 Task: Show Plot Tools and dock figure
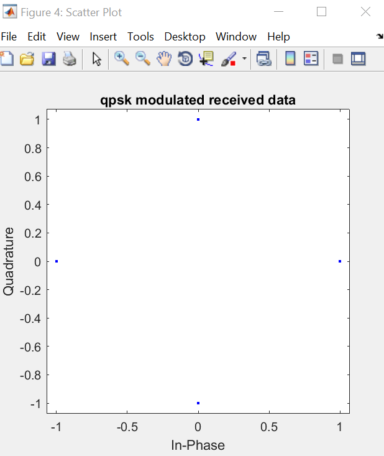[x=358, y=58]
